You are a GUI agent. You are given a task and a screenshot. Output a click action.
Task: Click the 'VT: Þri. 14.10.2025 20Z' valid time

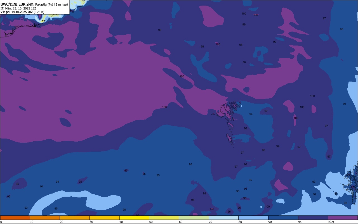pos(17,12)
